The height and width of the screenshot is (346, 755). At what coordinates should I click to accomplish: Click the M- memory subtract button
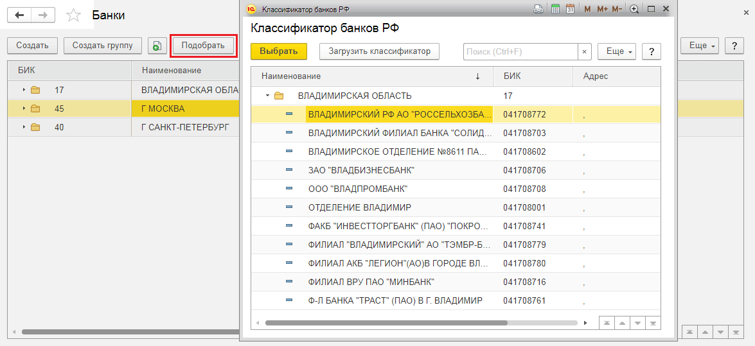pos(617,8)
